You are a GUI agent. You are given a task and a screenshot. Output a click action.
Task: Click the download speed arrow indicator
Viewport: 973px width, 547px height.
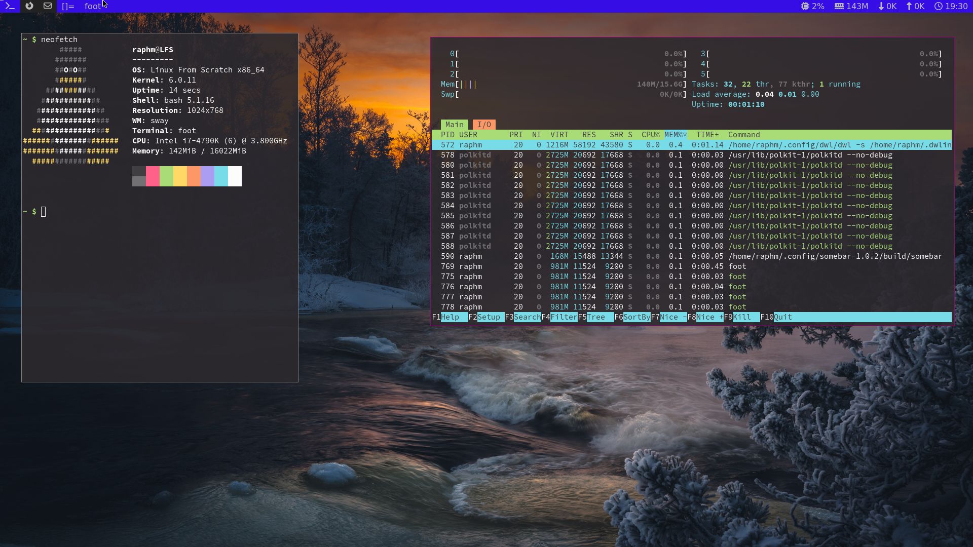tap(887, 6)
